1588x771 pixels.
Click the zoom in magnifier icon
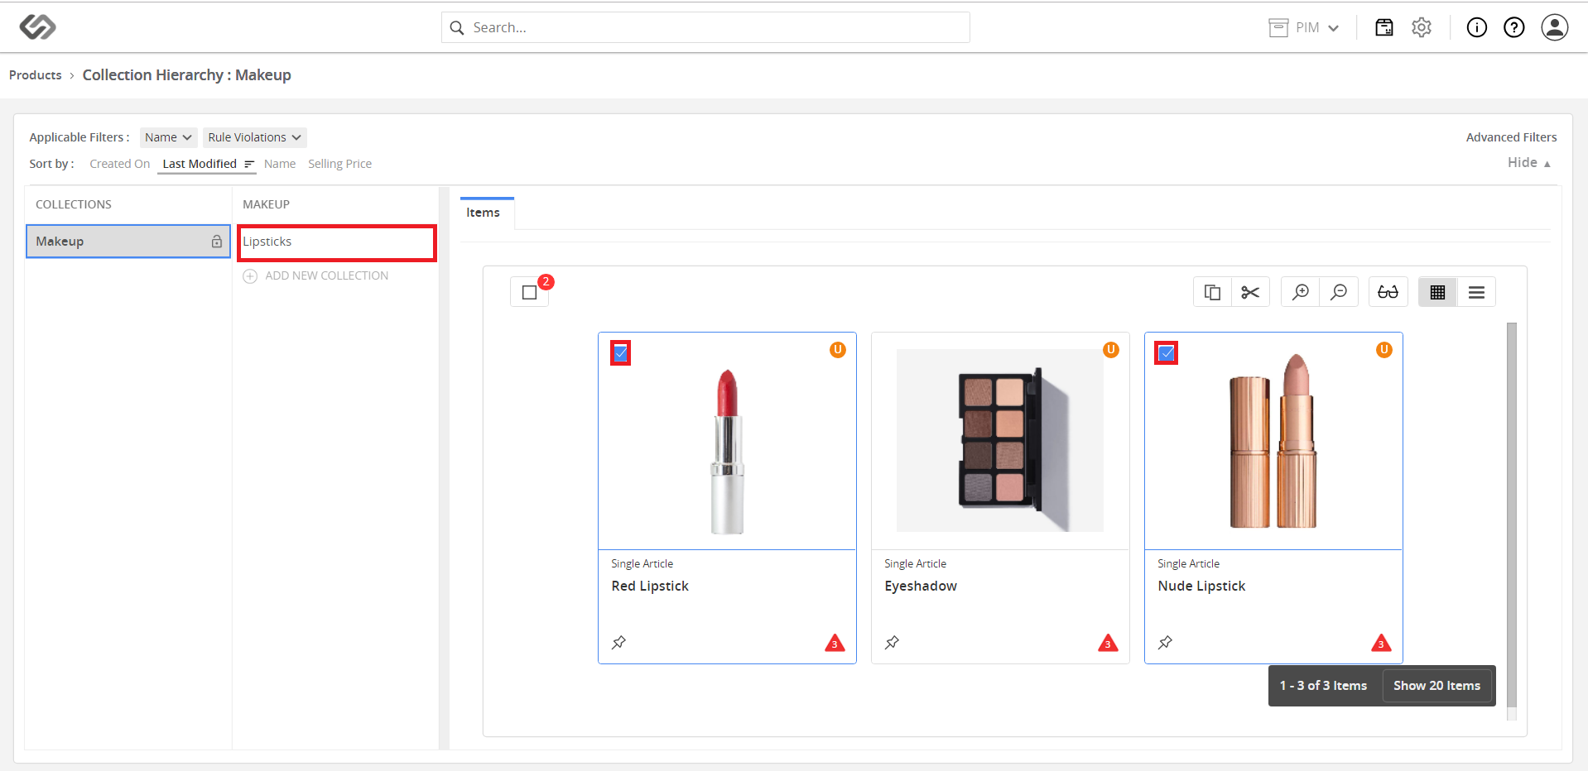click(x=1301, y=292)
